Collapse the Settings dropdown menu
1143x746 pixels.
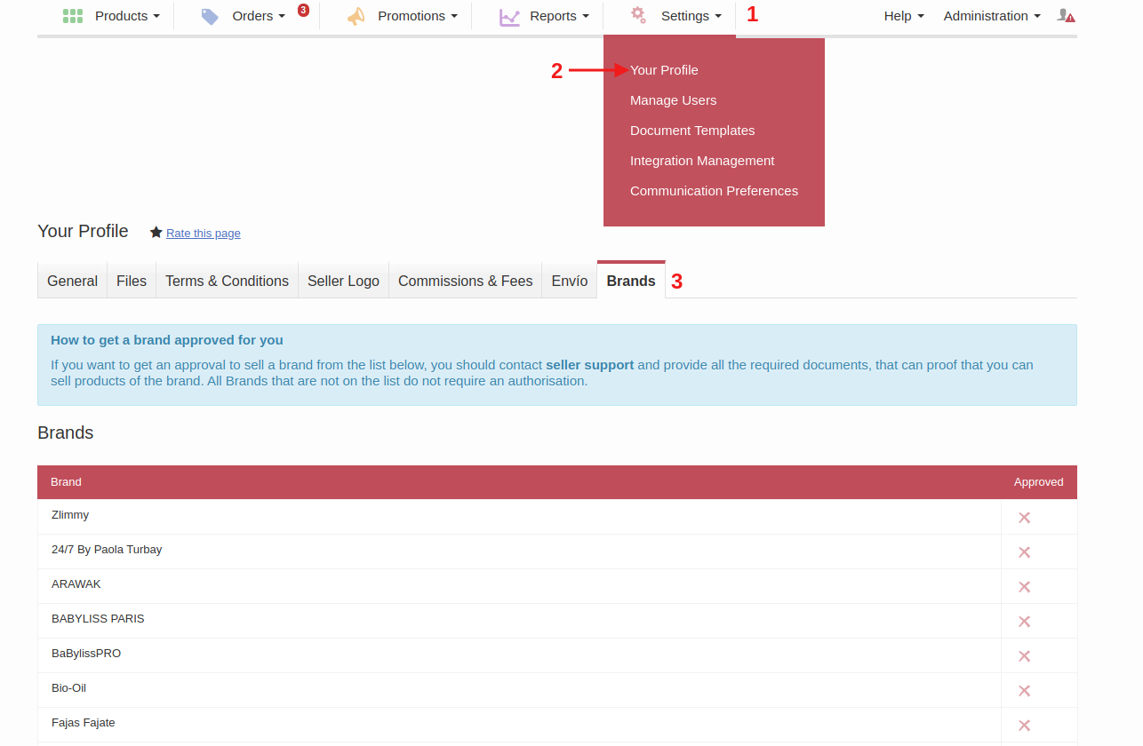(x=691, y=16)
